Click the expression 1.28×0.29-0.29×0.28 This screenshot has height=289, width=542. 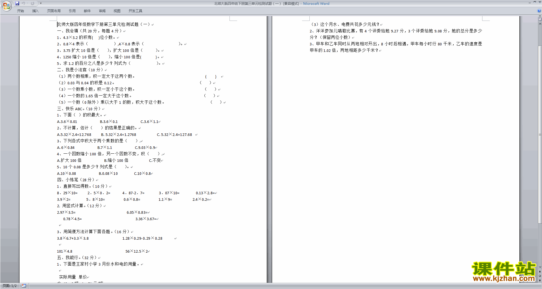pos(142,239)
